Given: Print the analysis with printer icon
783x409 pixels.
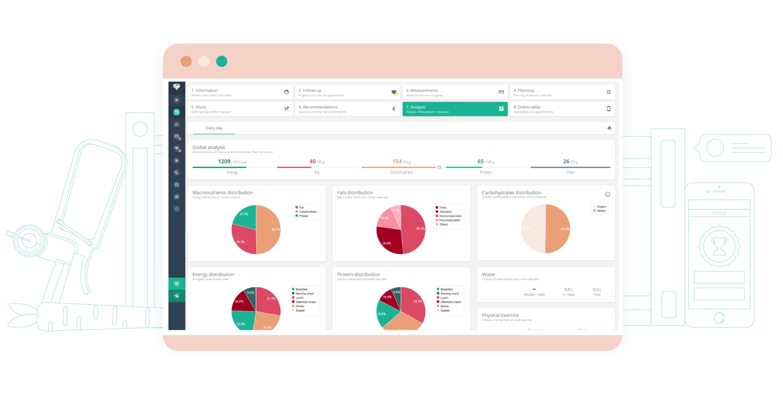Looking at the screenshot, I should click(x=609, y=128).
